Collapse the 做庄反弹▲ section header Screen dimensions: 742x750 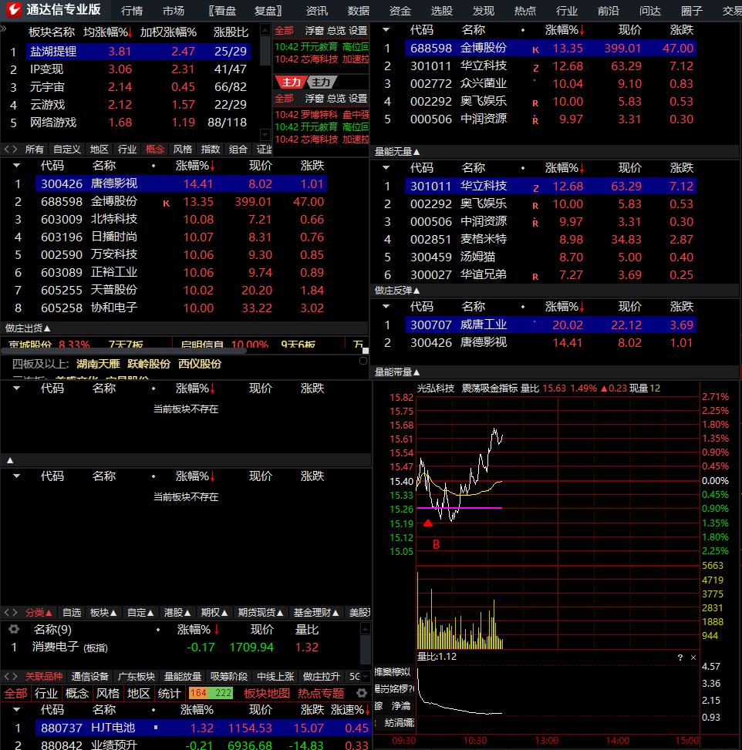[397, 291]
